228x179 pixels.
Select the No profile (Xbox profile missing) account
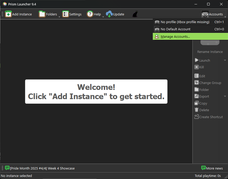[x=185, y=22]
